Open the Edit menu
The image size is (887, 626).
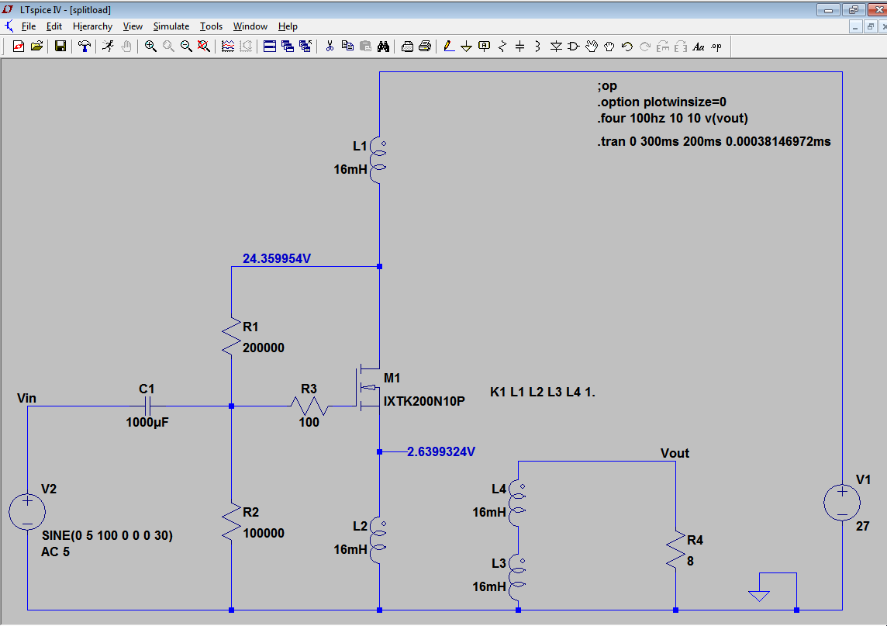pyautogui.click(x=53, y=26)
